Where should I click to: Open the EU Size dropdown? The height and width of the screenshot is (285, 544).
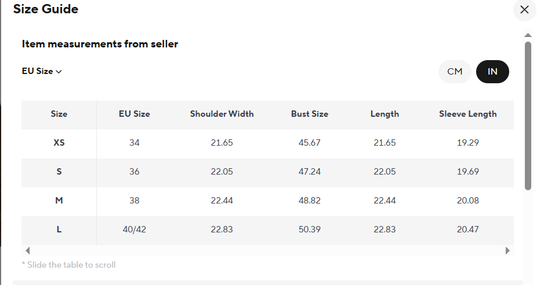tap(42, 72)
